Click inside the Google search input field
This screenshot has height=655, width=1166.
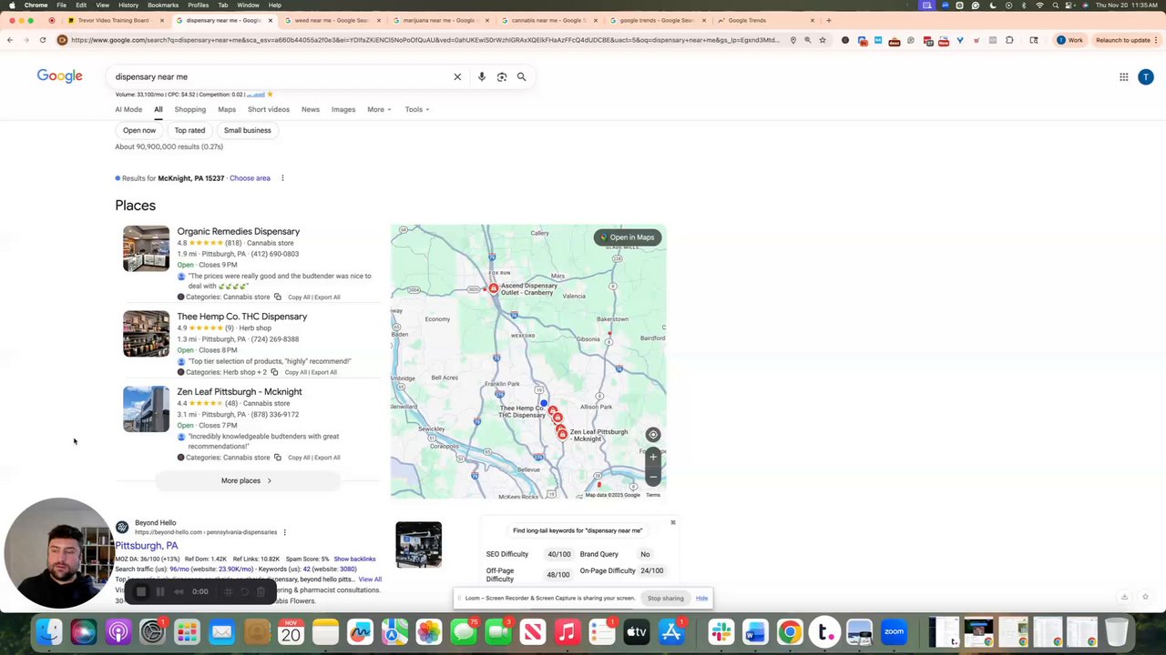click(282, 76)
